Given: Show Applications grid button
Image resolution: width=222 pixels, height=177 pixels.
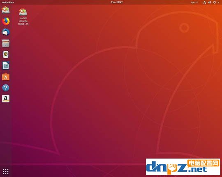Looking at the screenshot, I should (x=6, y=172).
